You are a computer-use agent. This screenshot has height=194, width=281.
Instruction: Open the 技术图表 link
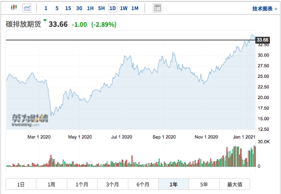pyautogui.click(x=265, y=9)
